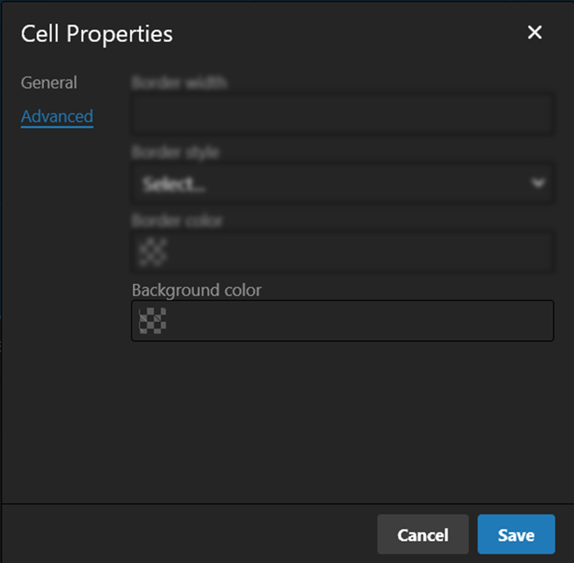Image resolution: width=574 pixels, height=563 pixels.
Task: Cancel the cell property changes
Action: click(423, 534)
